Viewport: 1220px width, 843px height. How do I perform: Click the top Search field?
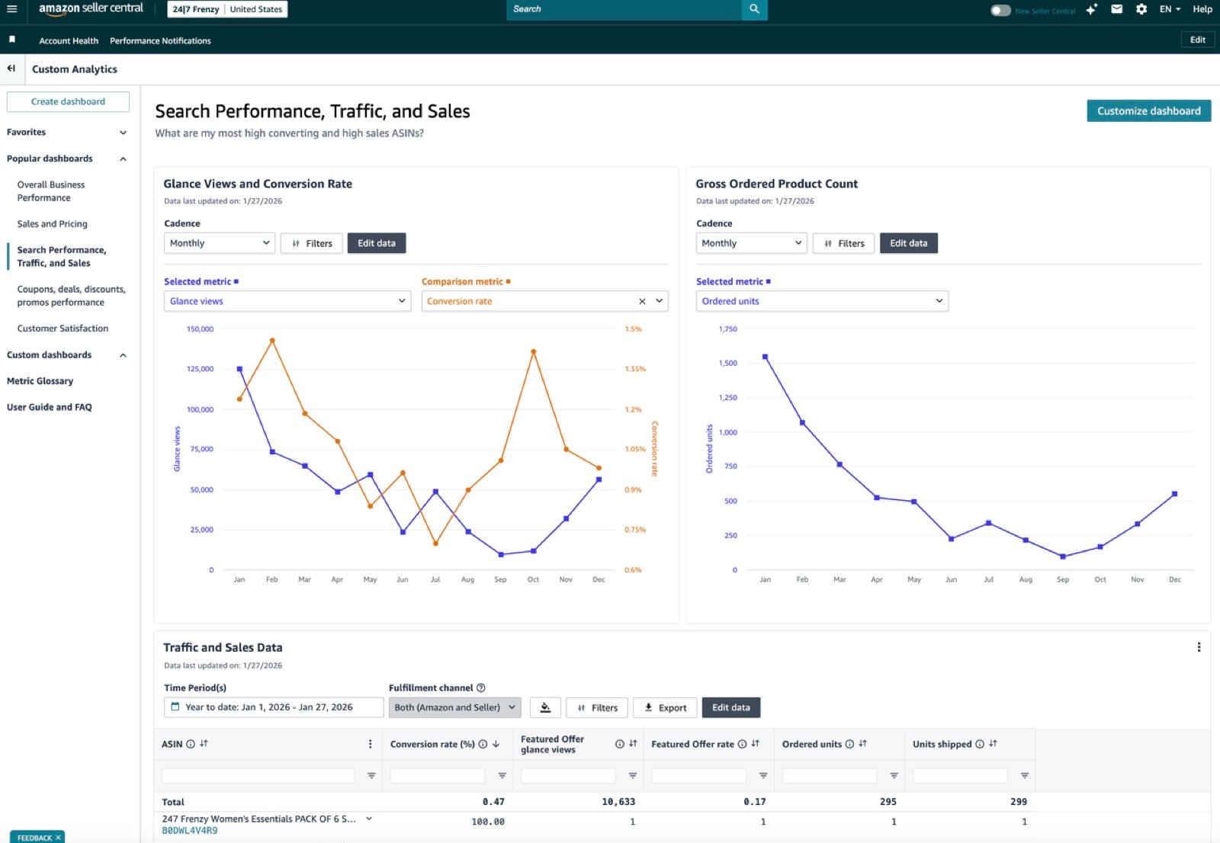tap(624, 9)
